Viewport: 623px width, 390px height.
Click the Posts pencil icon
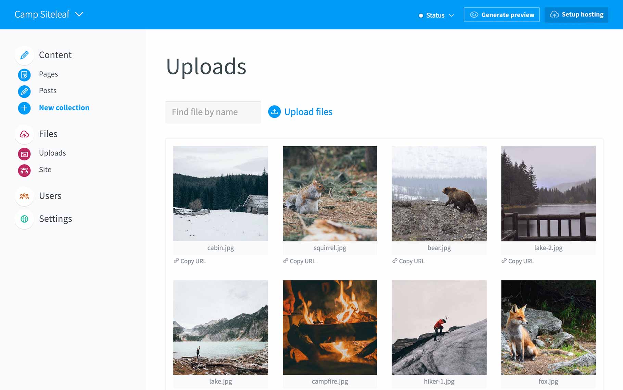pyautogui.click(x=24, y=91)
